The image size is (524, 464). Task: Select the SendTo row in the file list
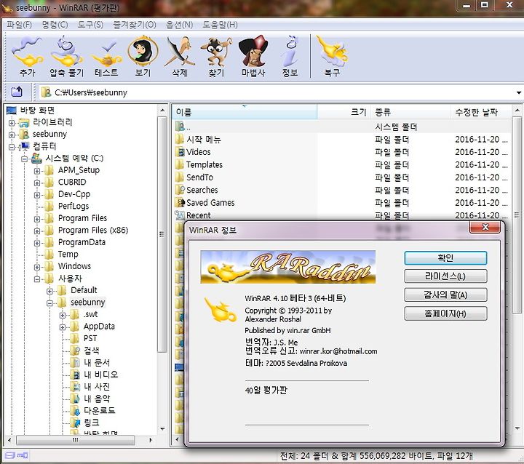pos(341,177)
